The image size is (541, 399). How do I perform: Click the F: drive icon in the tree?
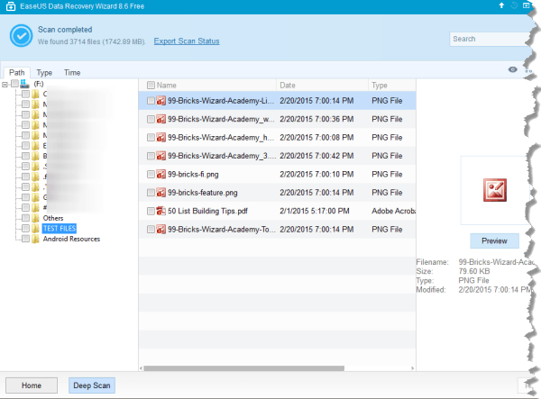click(25, 84)
